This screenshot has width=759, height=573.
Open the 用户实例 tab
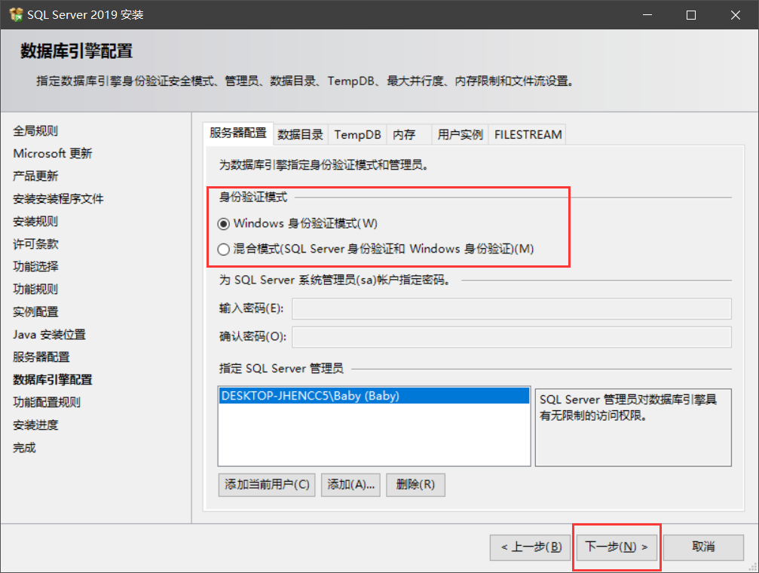460,135
